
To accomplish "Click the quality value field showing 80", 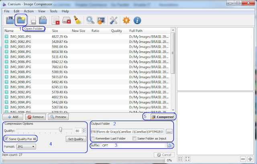I will tap(78, 131).
